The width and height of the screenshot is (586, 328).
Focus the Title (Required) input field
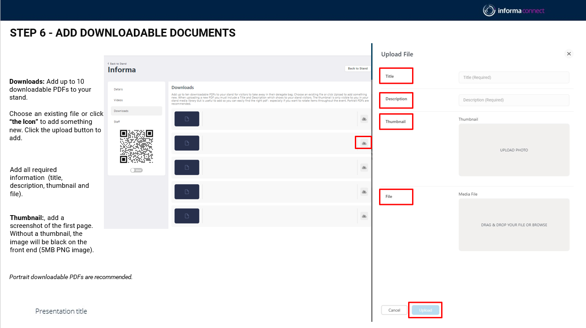[x=514, y=78]
